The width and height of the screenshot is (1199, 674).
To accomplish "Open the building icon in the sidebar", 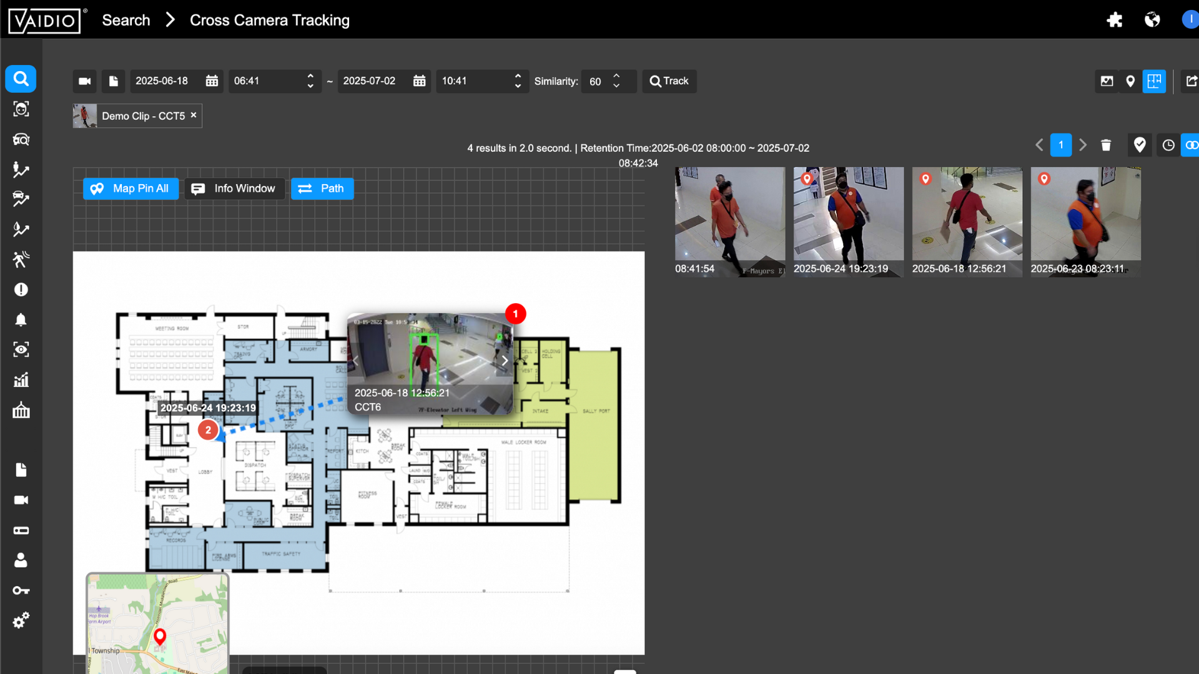I will 21,410.
